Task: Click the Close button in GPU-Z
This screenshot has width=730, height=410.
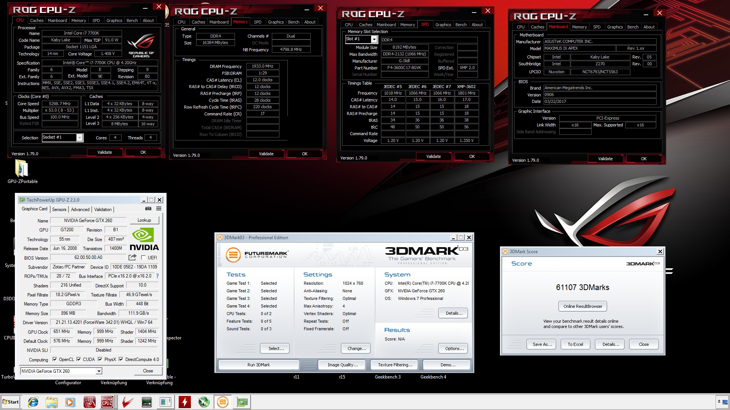Action: click(148, 371)
